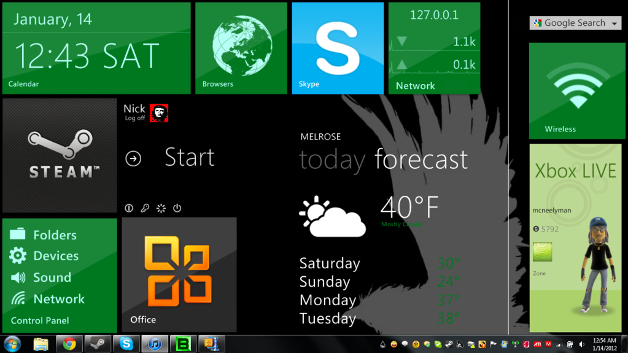Screen dimensions: 628x353
Task: Click Nick's red avatar picture
Action: (159, 113)
